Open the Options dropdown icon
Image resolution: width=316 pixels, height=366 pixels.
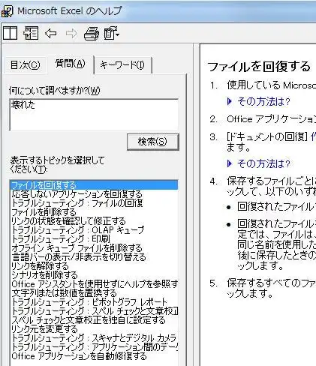click(112, 33)
